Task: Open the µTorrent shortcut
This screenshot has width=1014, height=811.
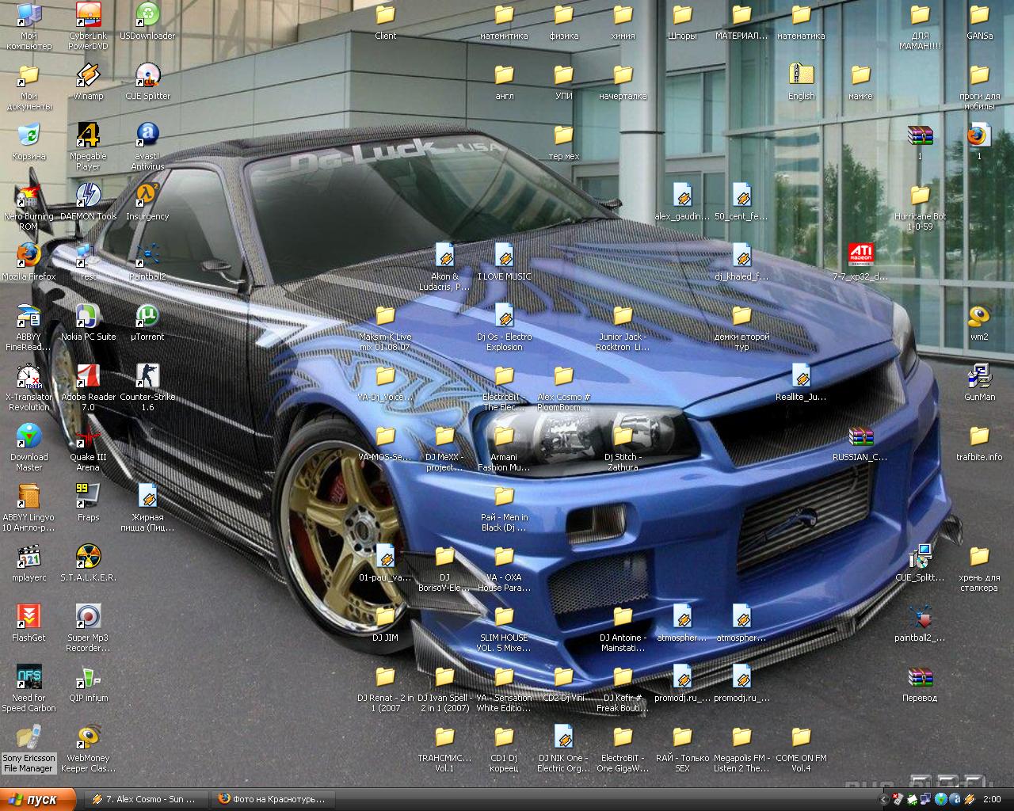Action: point(147,322)
